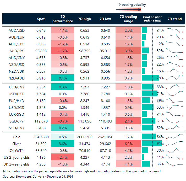Click the '7D performance' column header
Screen dimensions: 186x181
63,19
